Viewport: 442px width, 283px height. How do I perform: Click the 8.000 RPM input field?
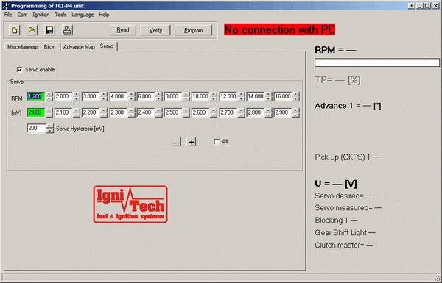(x=173, y=96)
